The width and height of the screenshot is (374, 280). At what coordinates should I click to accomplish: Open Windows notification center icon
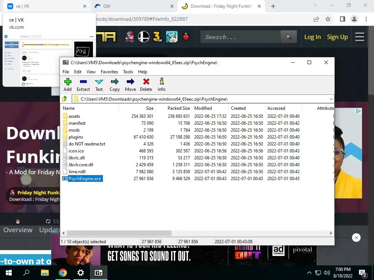pyautogui.click(x=362, y=273)
